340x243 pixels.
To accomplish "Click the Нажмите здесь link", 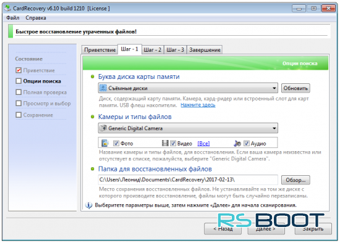I will (198, 105).
